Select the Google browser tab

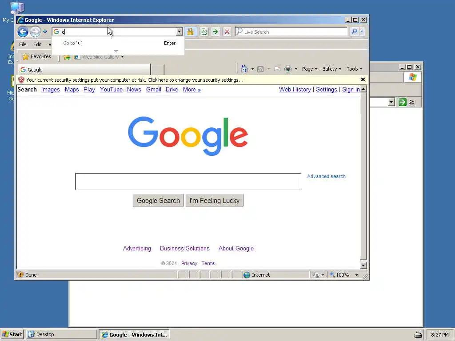click(84, 70)
